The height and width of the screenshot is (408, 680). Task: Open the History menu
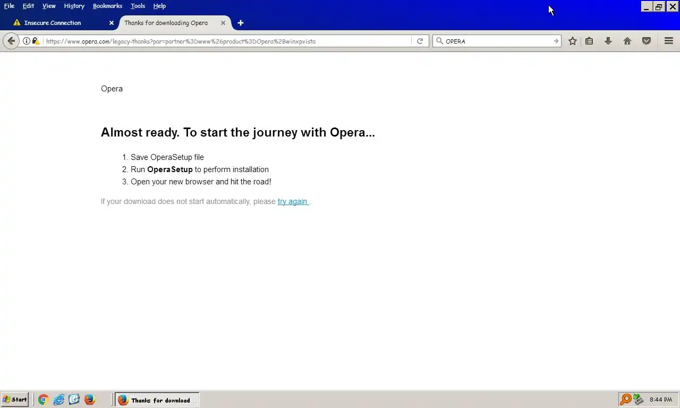click(x=74, y=6)
